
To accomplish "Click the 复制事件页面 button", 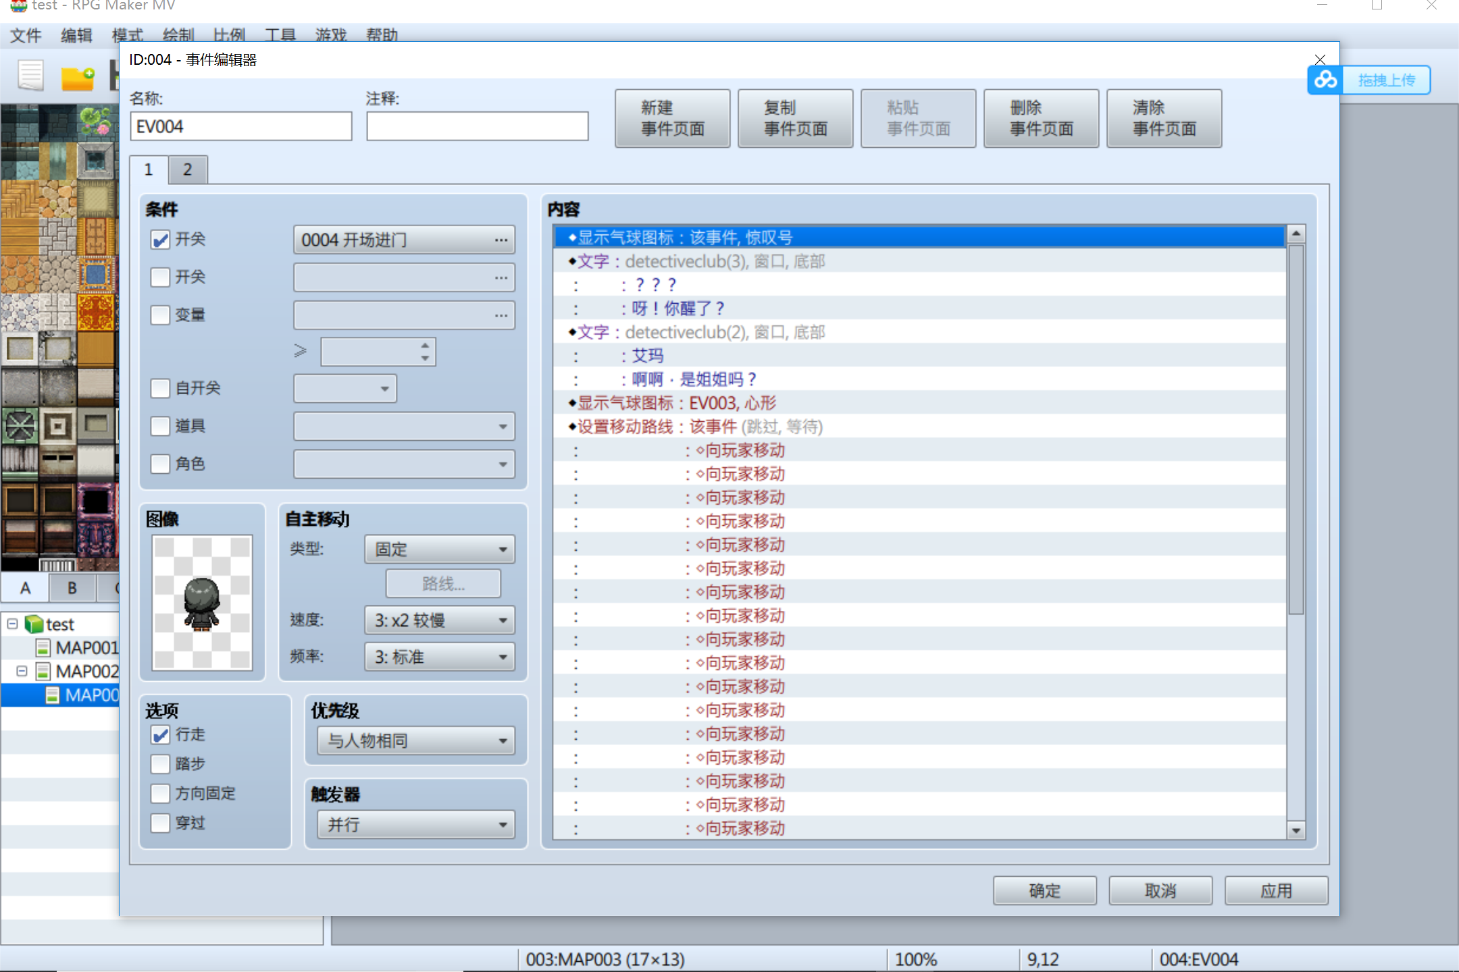I will [x=796, y=118].
